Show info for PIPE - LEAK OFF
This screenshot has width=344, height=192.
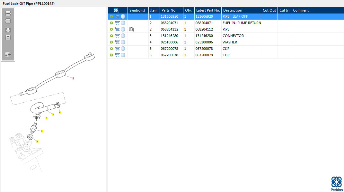(x=123, y=16)
